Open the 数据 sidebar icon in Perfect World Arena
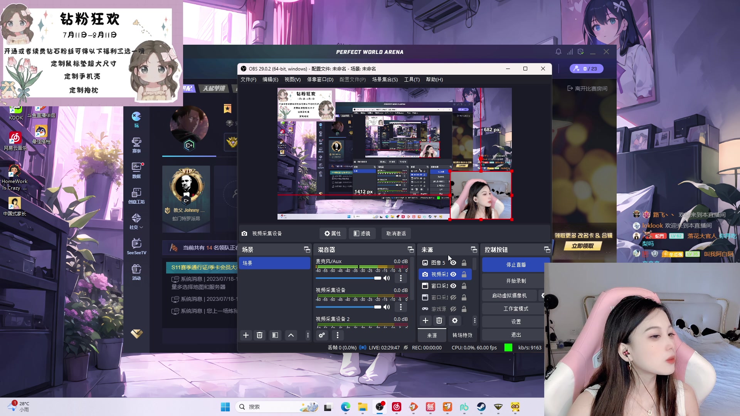740x416 pixels. pyautogui.click(x=136, y=170)
